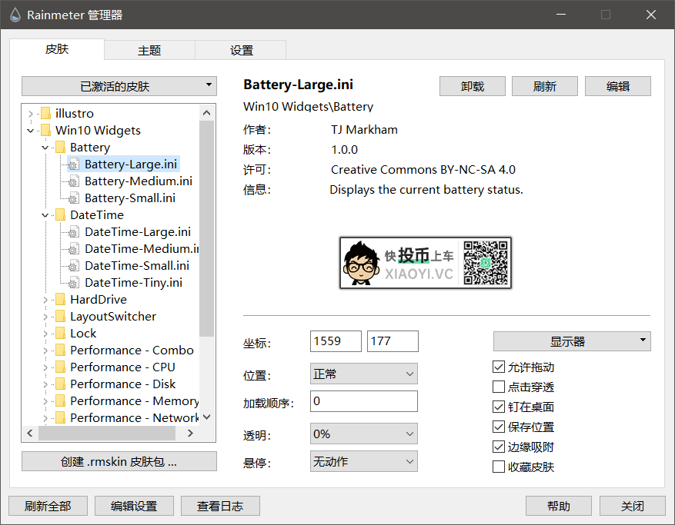675x525 pixels.
Task: Open the 设置 tab
Action: [x=240, y=49]
